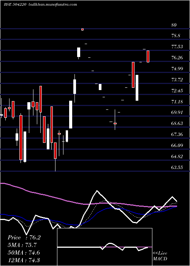Click the 71.18 price axis label

coord(177,102)
